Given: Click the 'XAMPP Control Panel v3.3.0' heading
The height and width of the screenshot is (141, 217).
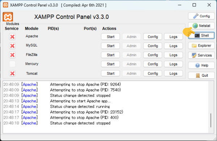Looking at the screenshot, I should click(x=71, y=17).
